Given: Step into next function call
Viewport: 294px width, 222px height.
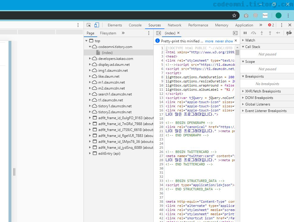Looking at the screenshot, I should (262, 33).
